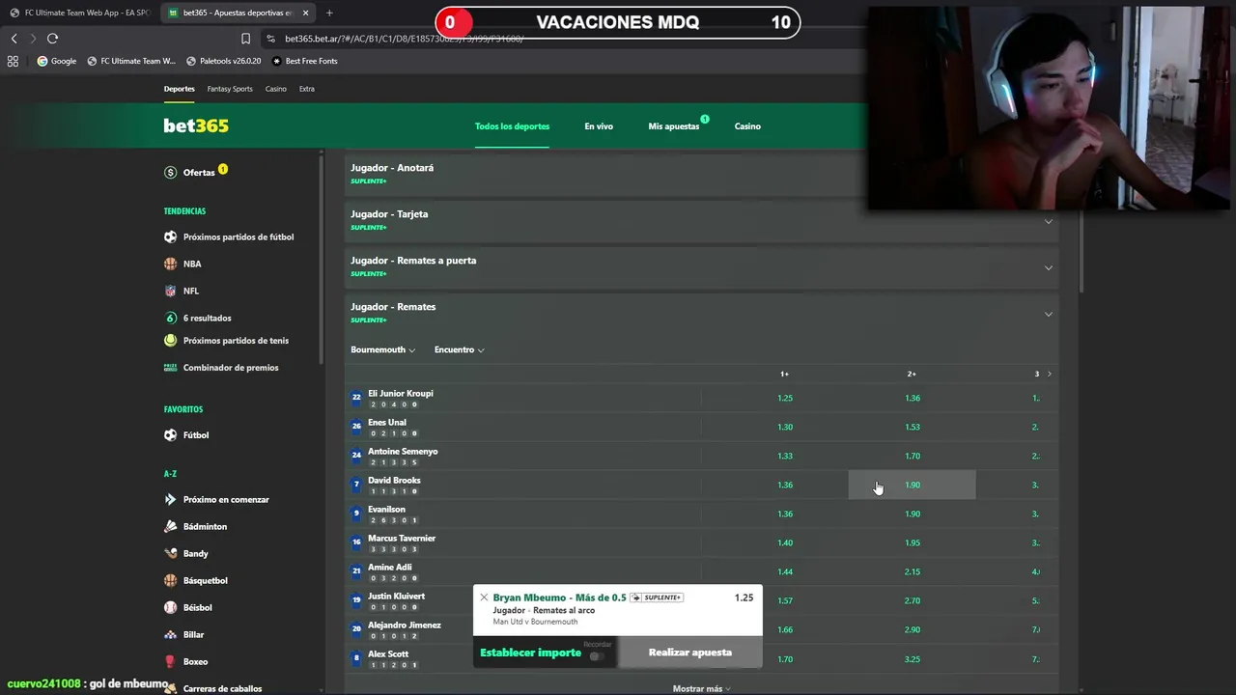1236x695 pixels.
Task: Select Justin Kluivert 2+ odds 2.70
Action: pos(912,600)
